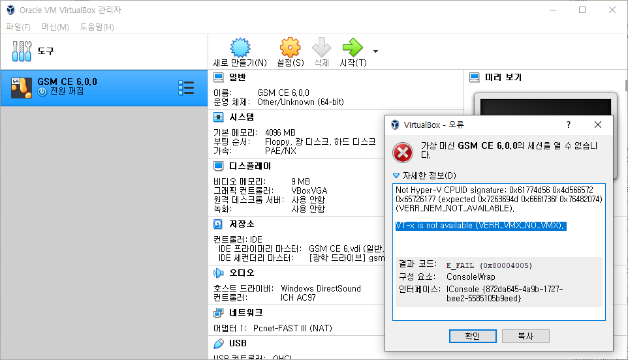Image resolution: width=628 pixels, height=360 pixels.
Task: Open the Help (도움말) menu
Action: 97,27
